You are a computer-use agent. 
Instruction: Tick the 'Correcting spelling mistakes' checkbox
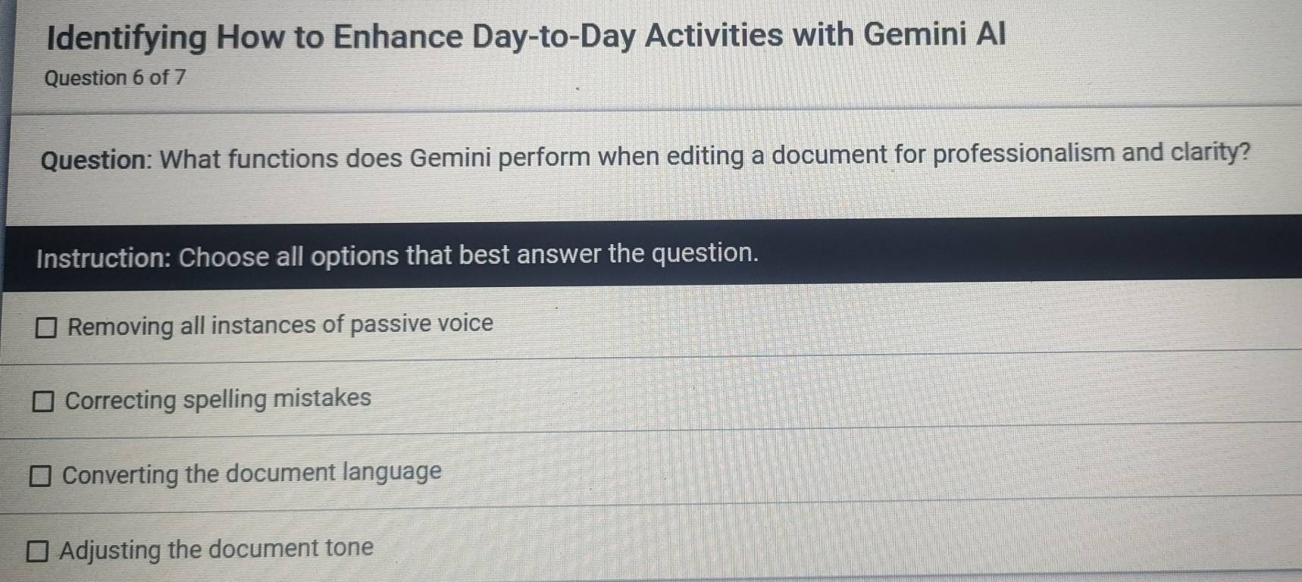(x=43, y=401)
